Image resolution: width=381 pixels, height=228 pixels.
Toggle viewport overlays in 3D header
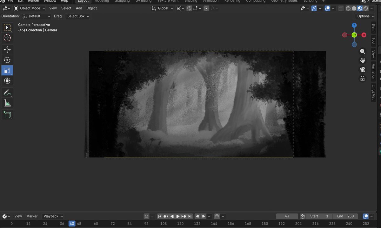tap(328, 8)
